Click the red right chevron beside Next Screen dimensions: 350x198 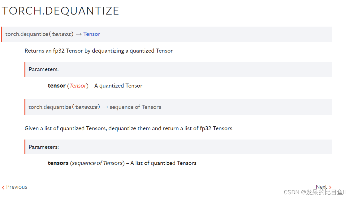click(330, 187)
